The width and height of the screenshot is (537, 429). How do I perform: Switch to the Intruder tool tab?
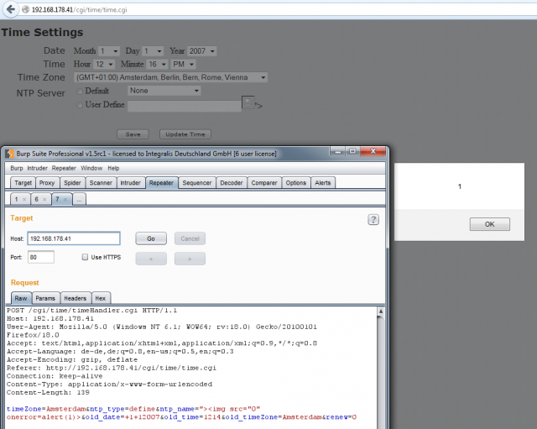[131, 183]
